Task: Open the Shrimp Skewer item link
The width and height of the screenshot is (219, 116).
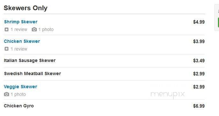Action: click(21, 22)
